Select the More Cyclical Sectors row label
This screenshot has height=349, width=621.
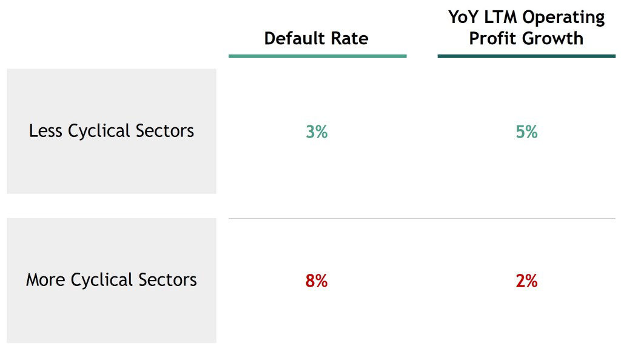click(x=112, y=280)
